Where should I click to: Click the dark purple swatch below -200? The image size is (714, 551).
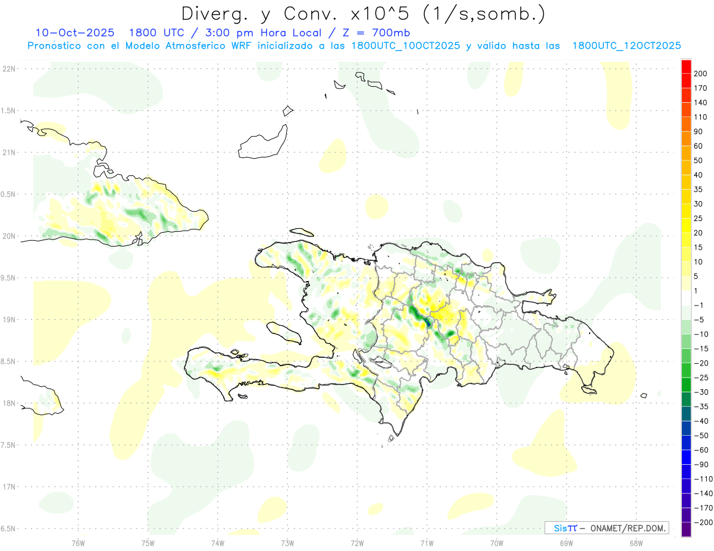pyautogui.click(x=686, y=529)
